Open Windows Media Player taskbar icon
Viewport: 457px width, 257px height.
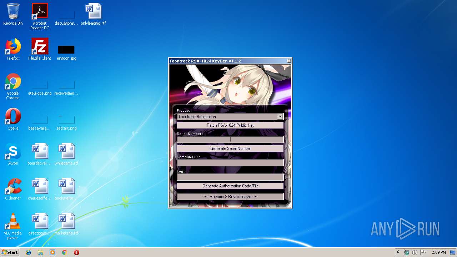pyautogui.click(x=52, y=252)
